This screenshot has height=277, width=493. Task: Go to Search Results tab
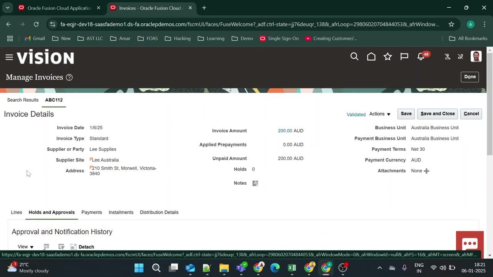tap(23, 100)
